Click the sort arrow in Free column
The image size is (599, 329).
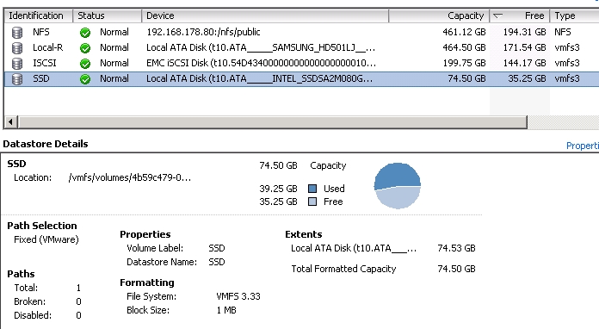point(497,16)
